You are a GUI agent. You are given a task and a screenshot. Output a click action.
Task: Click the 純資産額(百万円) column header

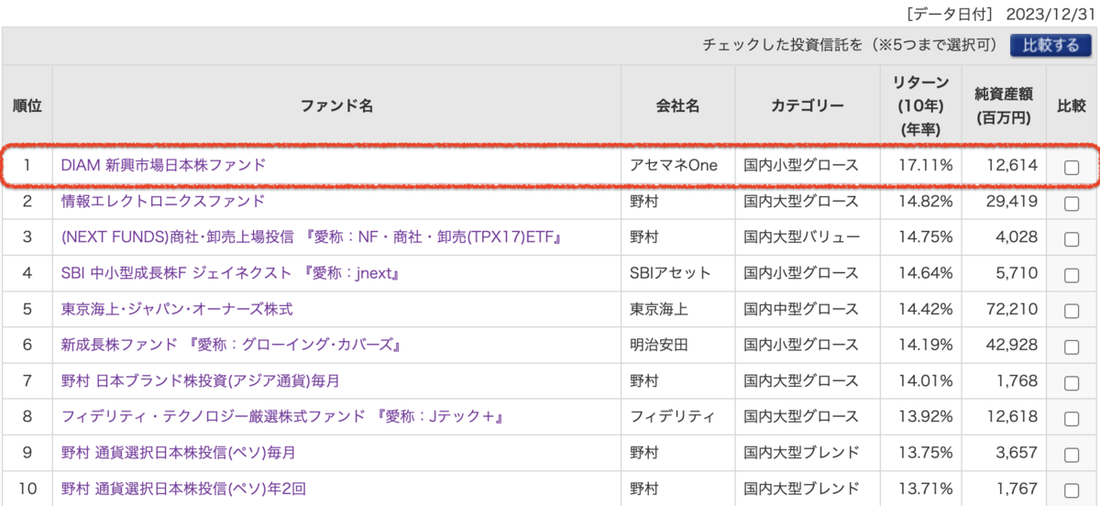point(1003,105)
